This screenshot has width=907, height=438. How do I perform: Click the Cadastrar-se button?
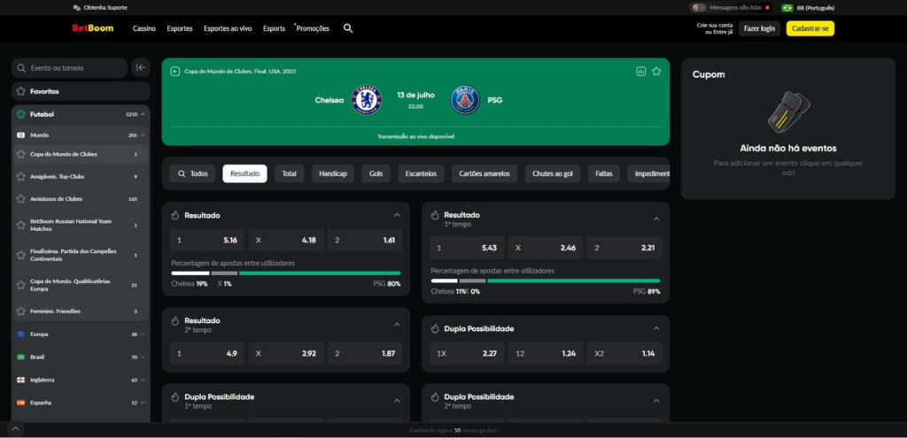coord(810,28)
